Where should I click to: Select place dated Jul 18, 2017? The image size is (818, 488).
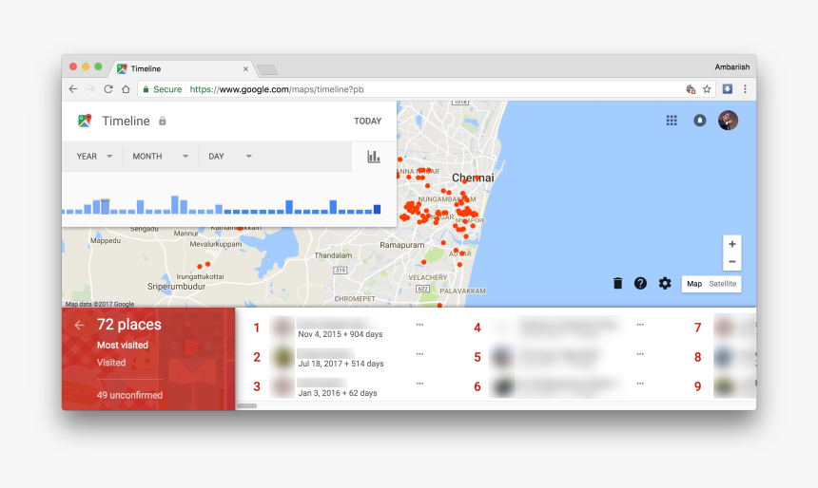pyautogui.click(x=341, y=364)
